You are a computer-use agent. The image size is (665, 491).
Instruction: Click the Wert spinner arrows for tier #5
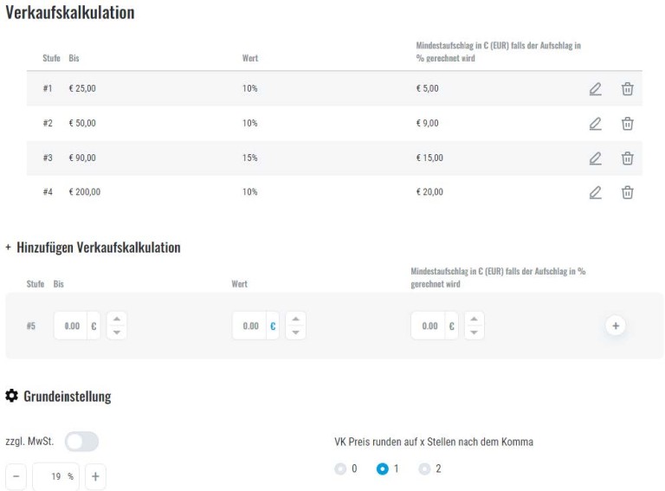coord(295,326)
